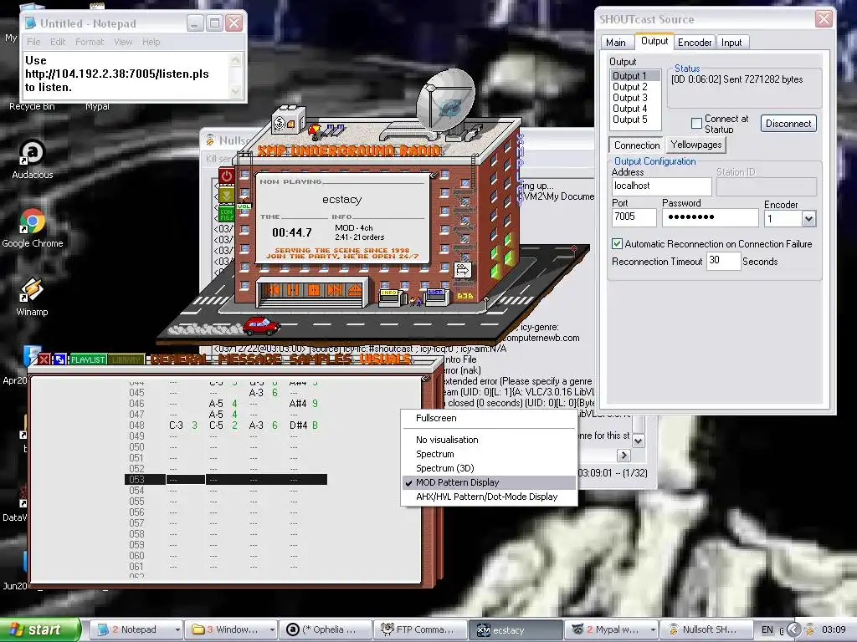Click the Recycle Bin desktop label
The image size is (857, 642).
(32, 106)
